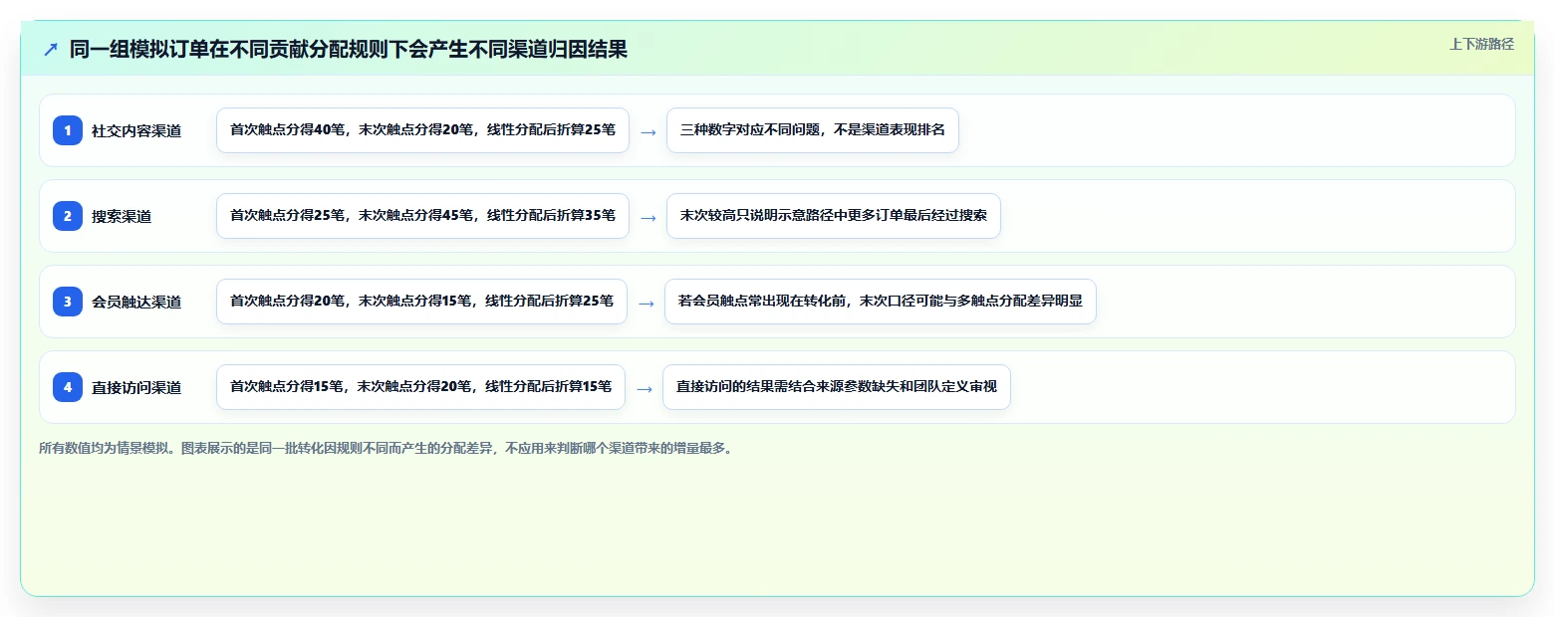Select the number 2 badge for 搜索渠道
Image resolution: width=1555 pixels, height=617 pixels.
click(68, 216)
